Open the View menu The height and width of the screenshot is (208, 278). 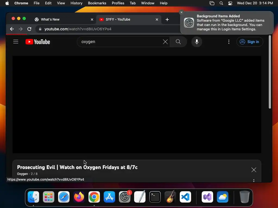point(61,3)
